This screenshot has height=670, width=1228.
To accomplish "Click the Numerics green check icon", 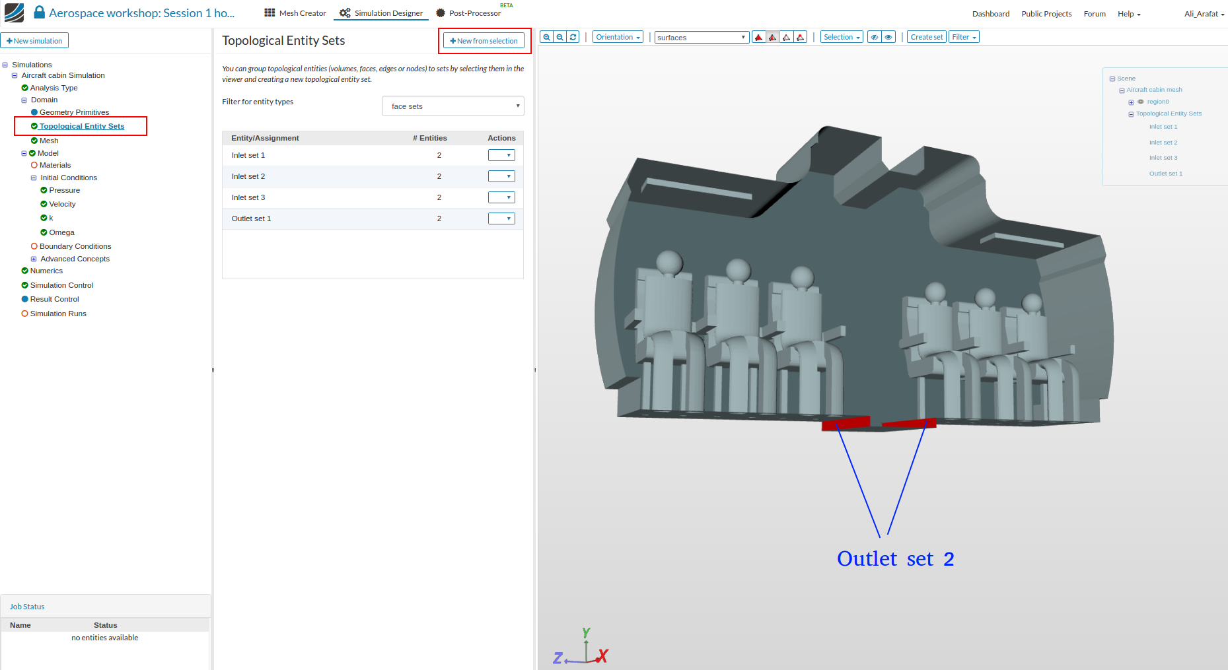I will (x=25, y=271).
